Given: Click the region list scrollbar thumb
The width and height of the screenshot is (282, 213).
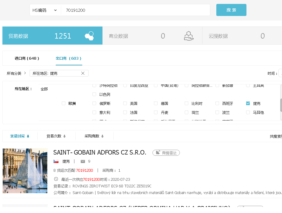Looking at the screenshot, I should 281,105.
